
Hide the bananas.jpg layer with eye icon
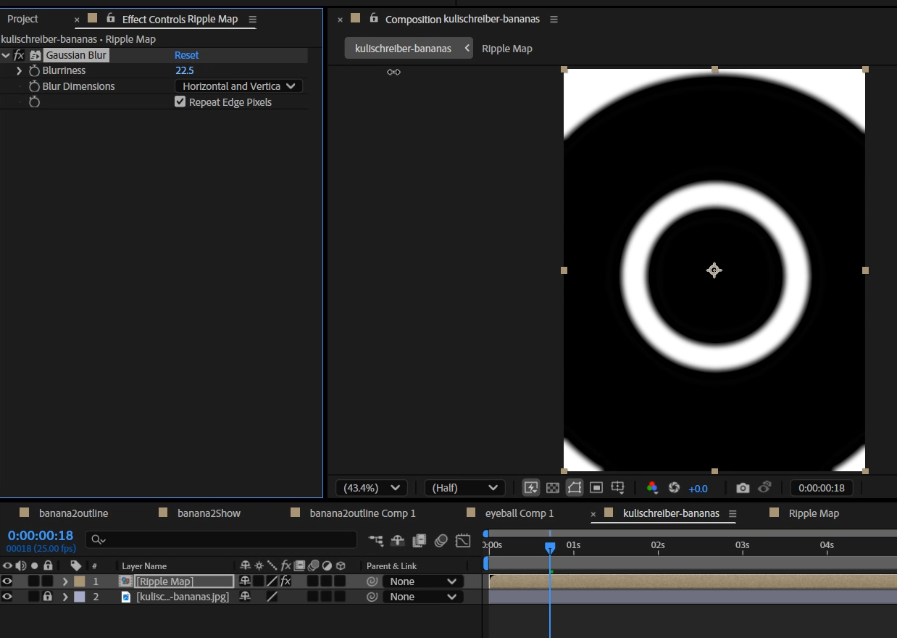tap(7, 597)
